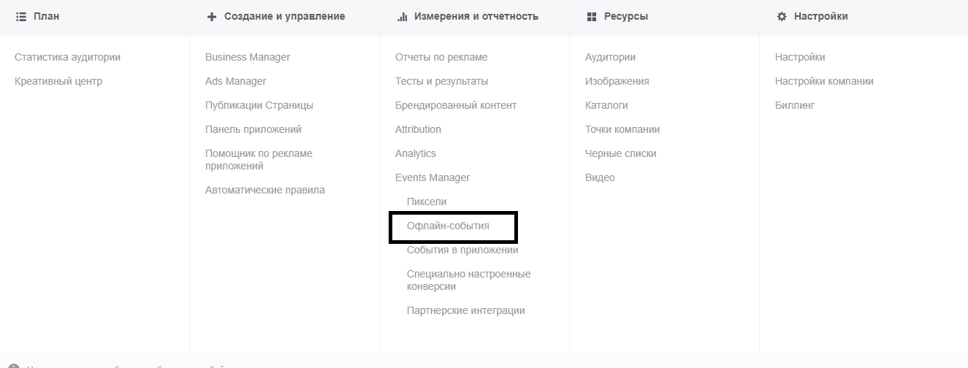Open Ads Manager
The height and width of the screenshot is (368, 968).
click(x=236, y=81)
